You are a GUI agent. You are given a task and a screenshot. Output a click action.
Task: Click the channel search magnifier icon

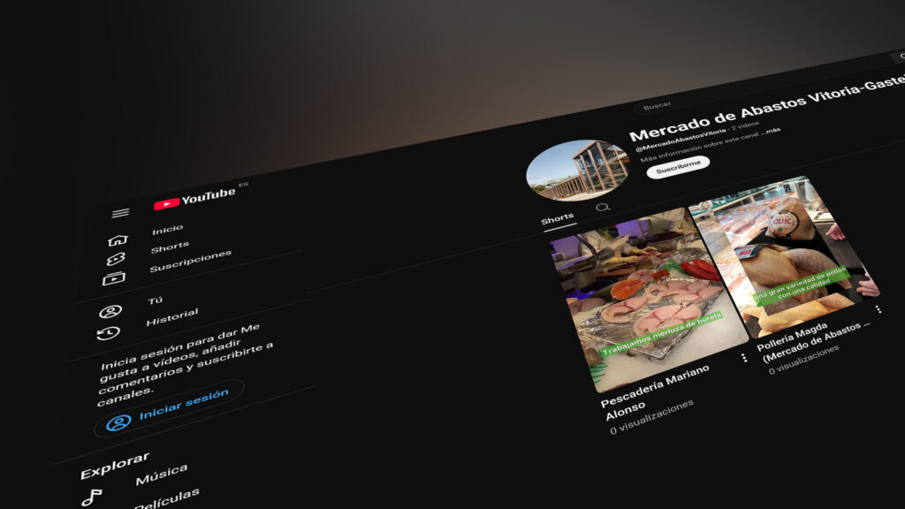pos(603,207)
